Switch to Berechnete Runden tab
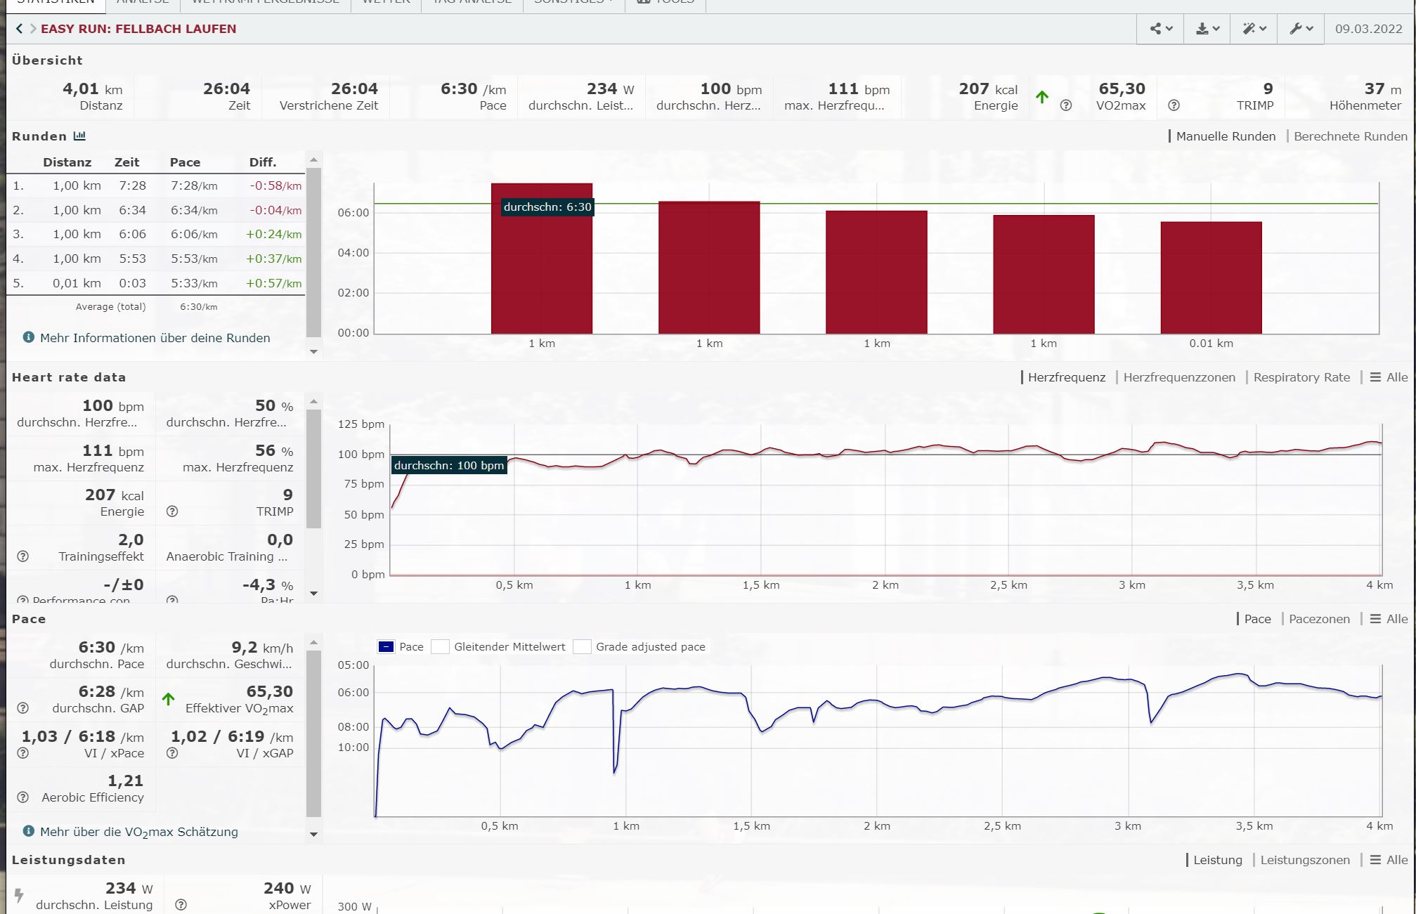 coord(1350,136)
